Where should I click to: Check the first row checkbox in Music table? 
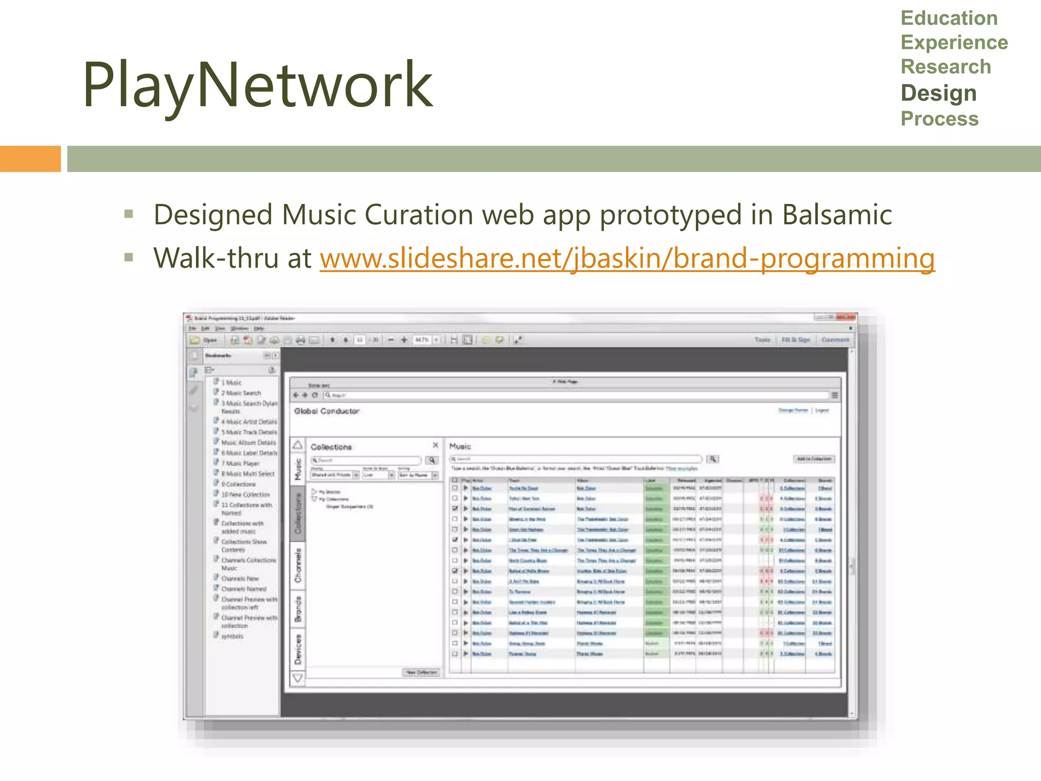pos(455,488)
